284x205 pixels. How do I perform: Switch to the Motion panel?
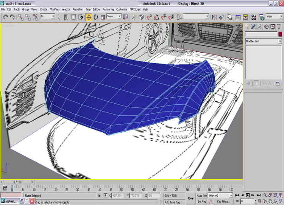coord(267,27)
